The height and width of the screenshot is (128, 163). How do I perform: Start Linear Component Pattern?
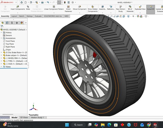[x=54, y=8]
